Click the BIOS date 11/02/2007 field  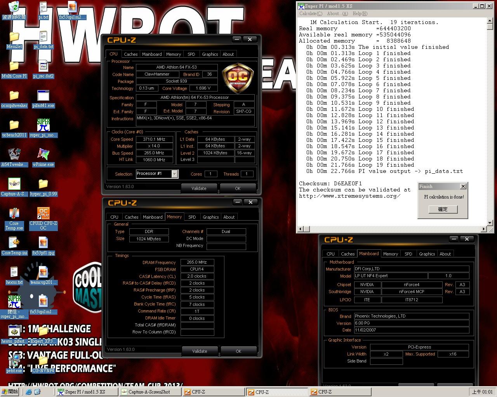pyautogui.click(x=411, y=330)
